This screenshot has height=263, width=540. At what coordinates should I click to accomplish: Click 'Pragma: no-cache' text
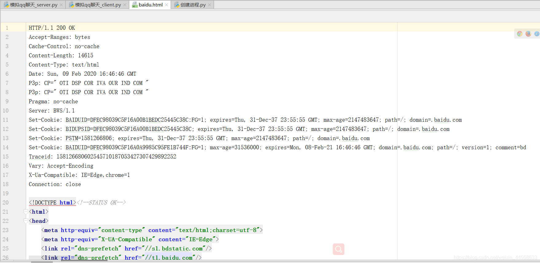click(53, 101)
